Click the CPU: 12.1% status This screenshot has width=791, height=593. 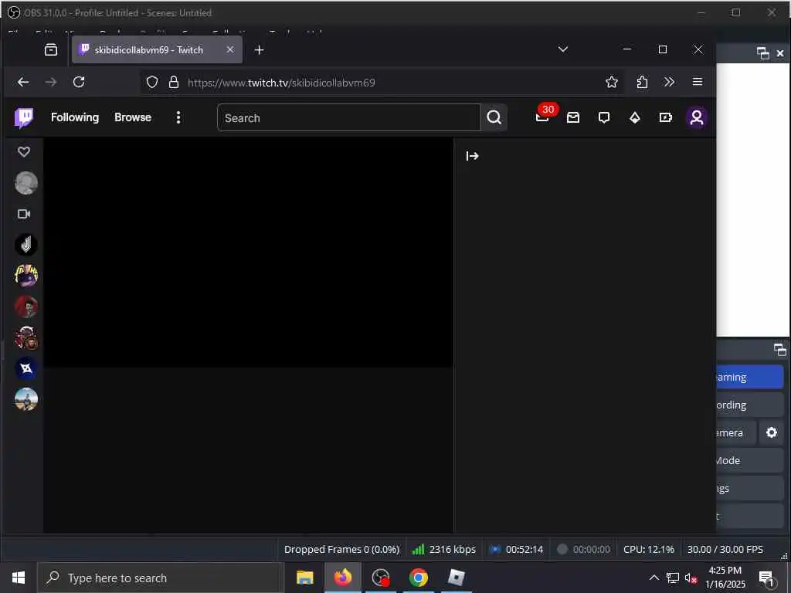coord(648,549)
